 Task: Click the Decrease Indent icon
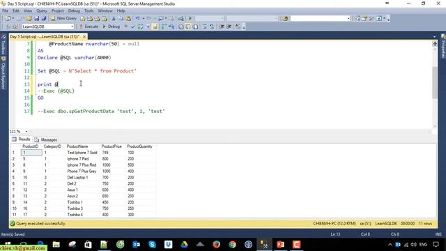point(222,26)
